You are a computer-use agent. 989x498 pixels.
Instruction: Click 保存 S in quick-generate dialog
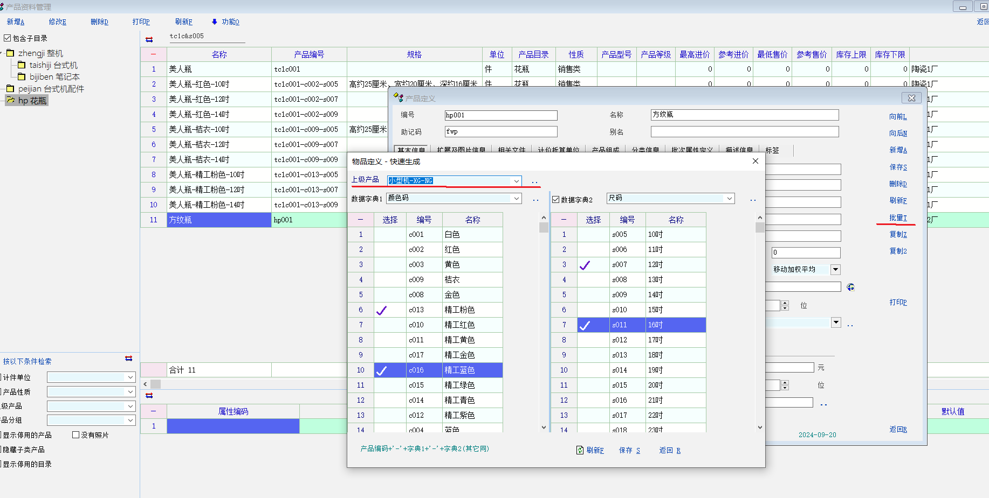point(629,451)
